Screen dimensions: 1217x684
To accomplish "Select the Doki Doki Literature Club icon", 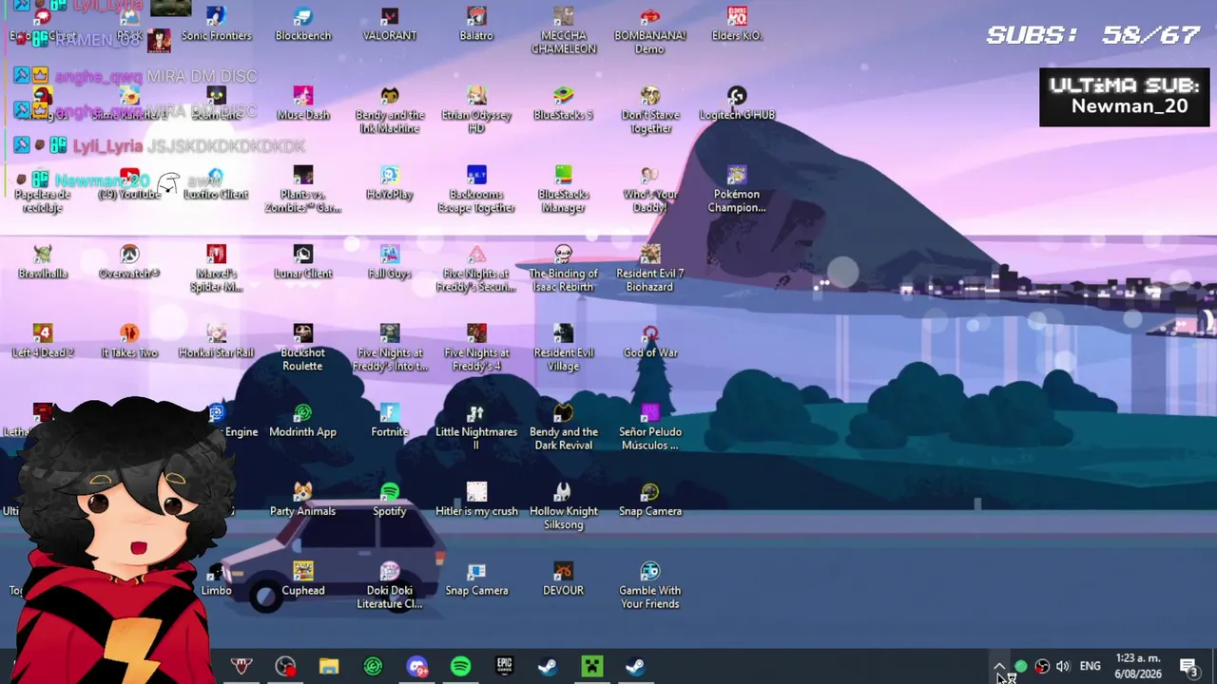I will click(390, 585).
